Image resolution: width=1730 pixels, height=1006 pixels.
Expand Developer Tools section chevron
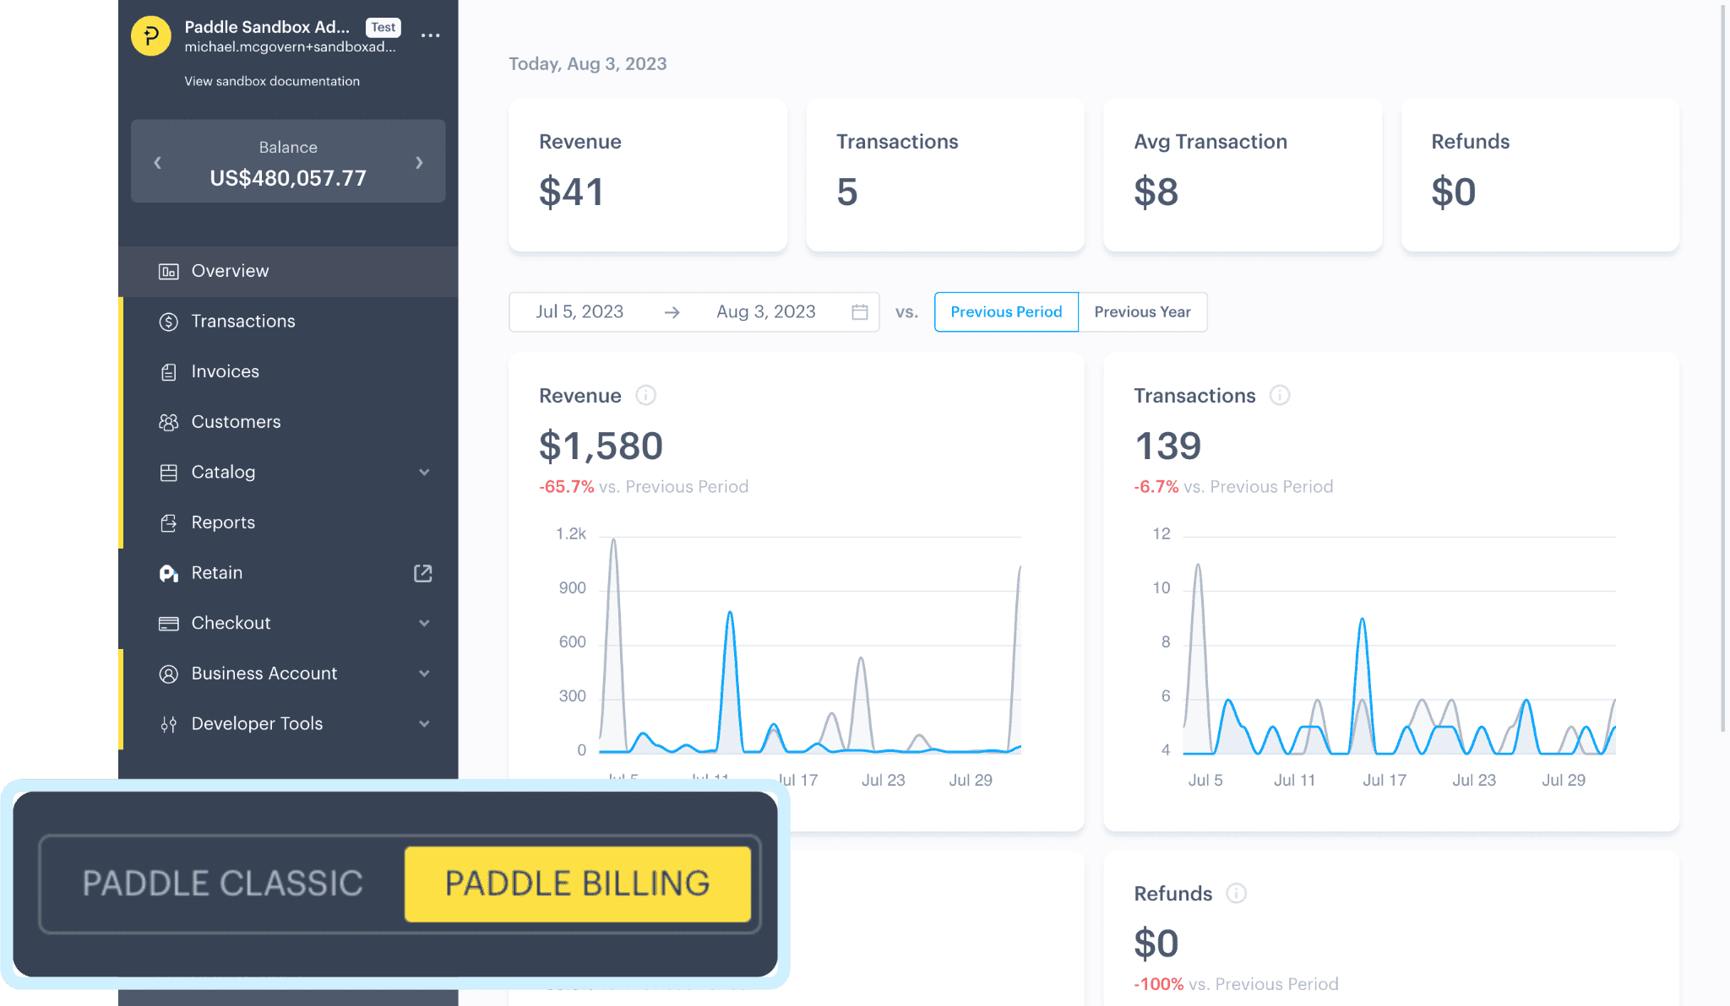click(x=424, y=724)
